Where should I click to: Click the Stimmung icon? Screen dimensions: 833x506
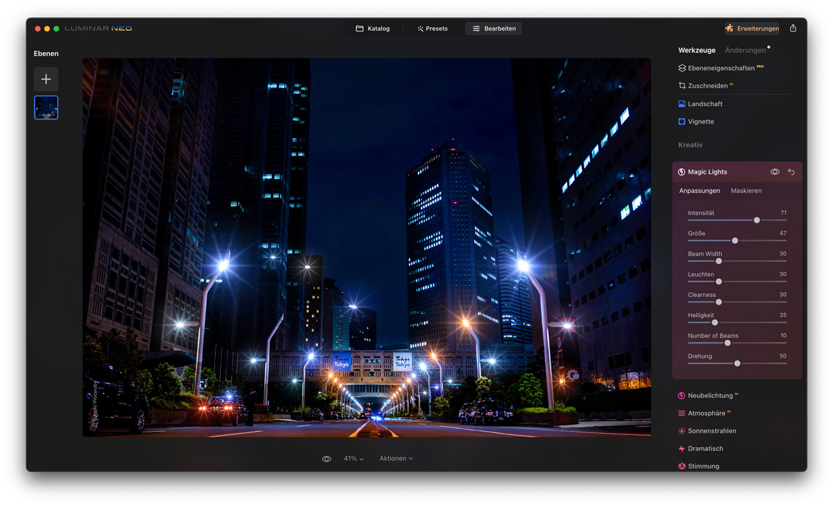[x=682, y=466]
